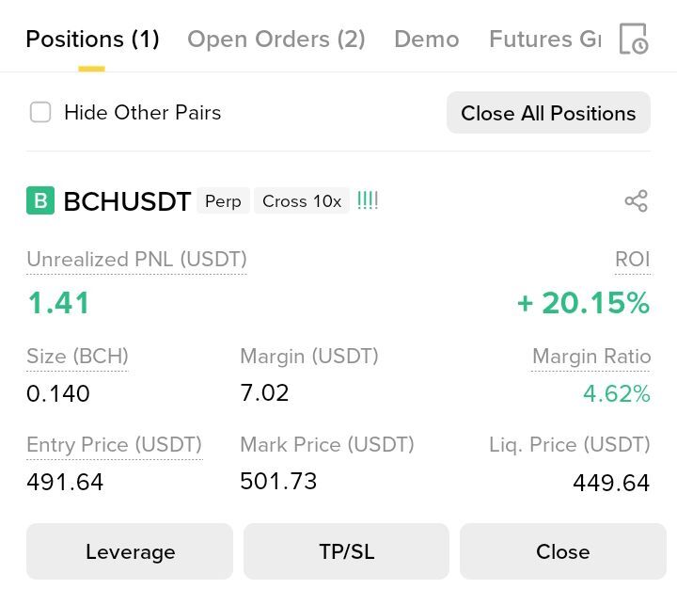Screen dimensions: 677x589
Task: Open the order history clock icon
Action: tap(634, 39)
